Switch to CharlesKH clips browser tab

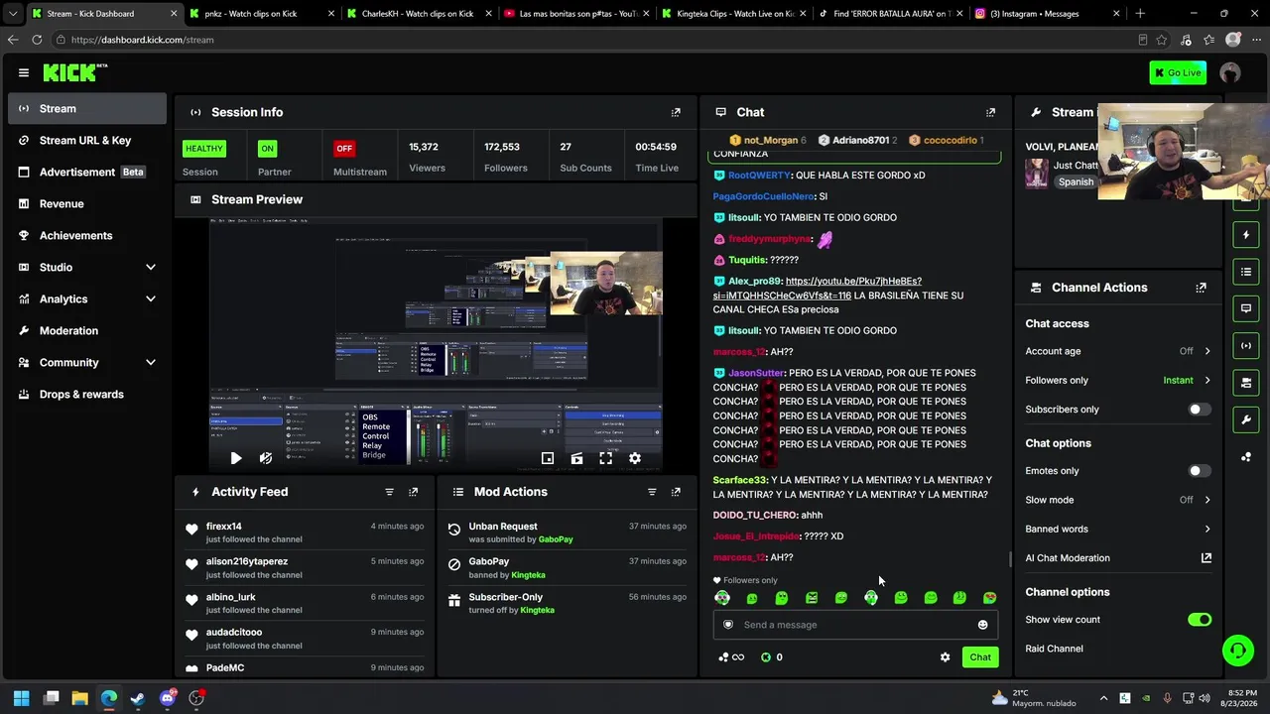click(417, 14)
